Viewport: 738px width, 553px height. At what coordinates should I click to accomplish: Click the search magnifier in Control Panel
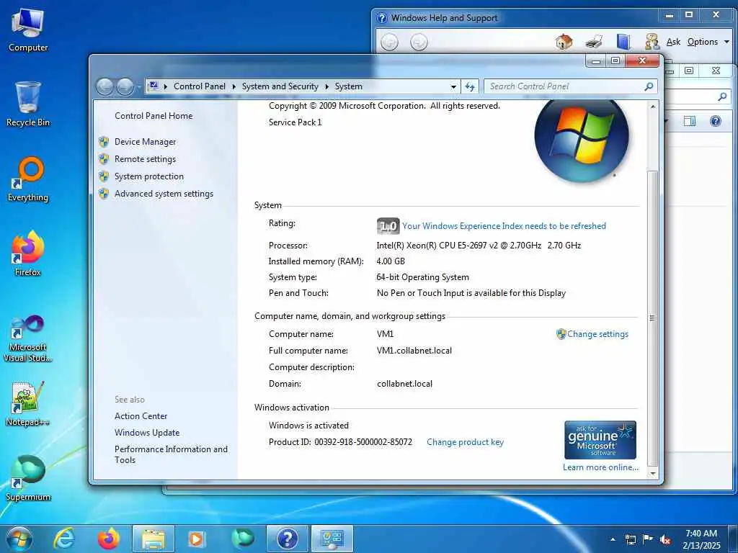pyautogui.click(x=649, y=86)
